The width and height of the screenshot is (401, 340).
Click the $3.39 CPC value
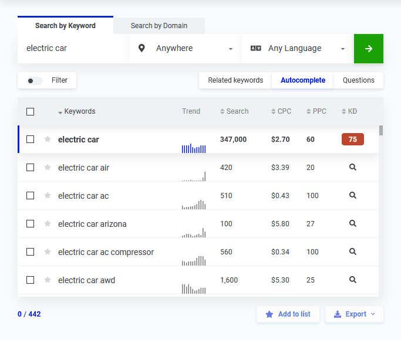click(x=280, y=168)
